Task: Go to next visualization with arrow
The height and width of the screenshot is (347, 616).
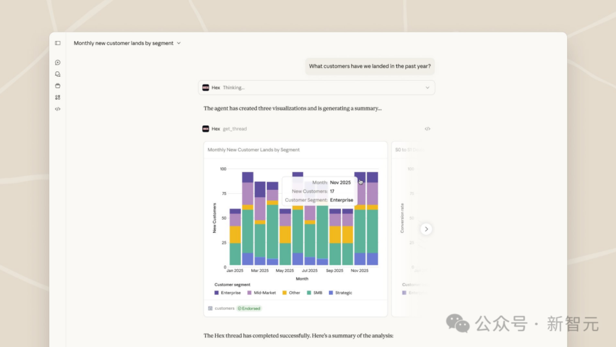Action: pyautogui.click(x=426, y=229)
